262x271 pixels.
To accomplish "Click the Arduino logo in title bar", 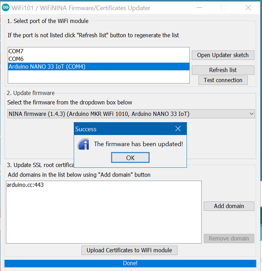I will (5, 8).
